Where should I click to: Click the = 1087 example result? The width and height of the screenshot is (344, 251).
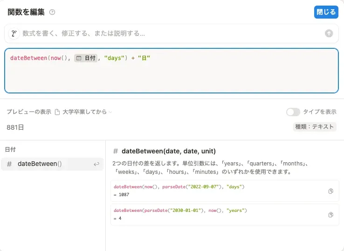[x=121, y=195]
